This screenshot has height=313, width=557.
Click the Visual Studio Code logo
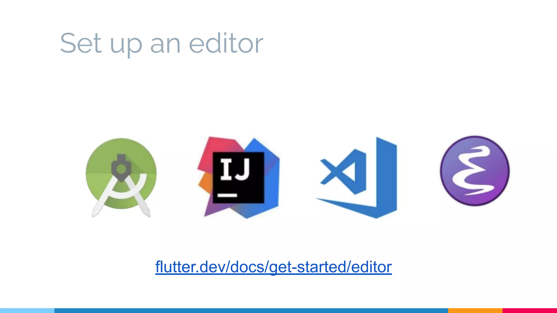click(356, 177)
